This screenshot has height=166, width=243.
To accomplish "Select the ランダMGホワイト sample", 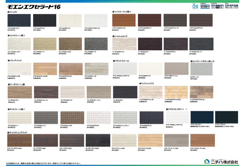I will pos(73,92).
